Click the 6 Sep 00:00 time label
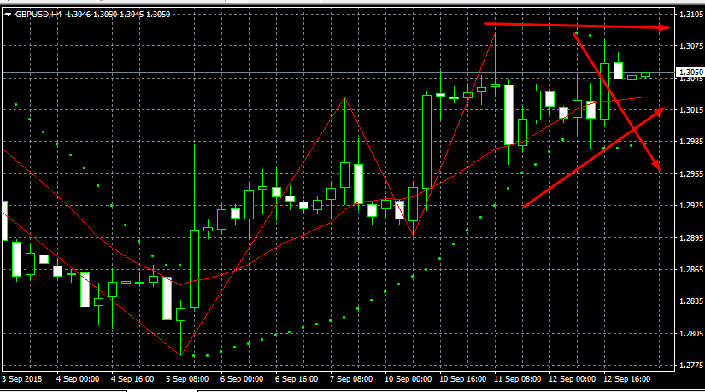This screenshot has width=705, height=392. click(x=242, y=379)
